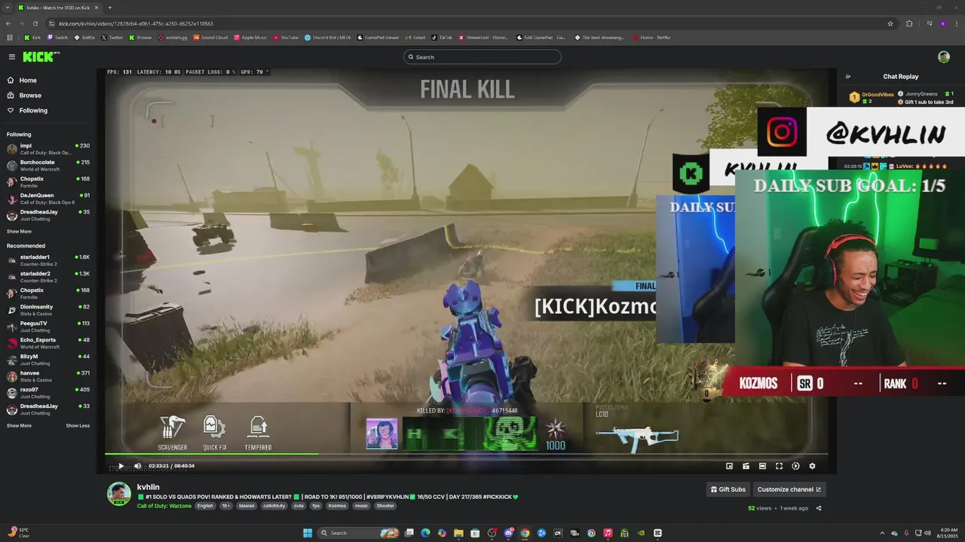Open the playback speed control in the player
The height and width of the screenshot is (542, 965).
pyautogui.click(x=795, y=466)
